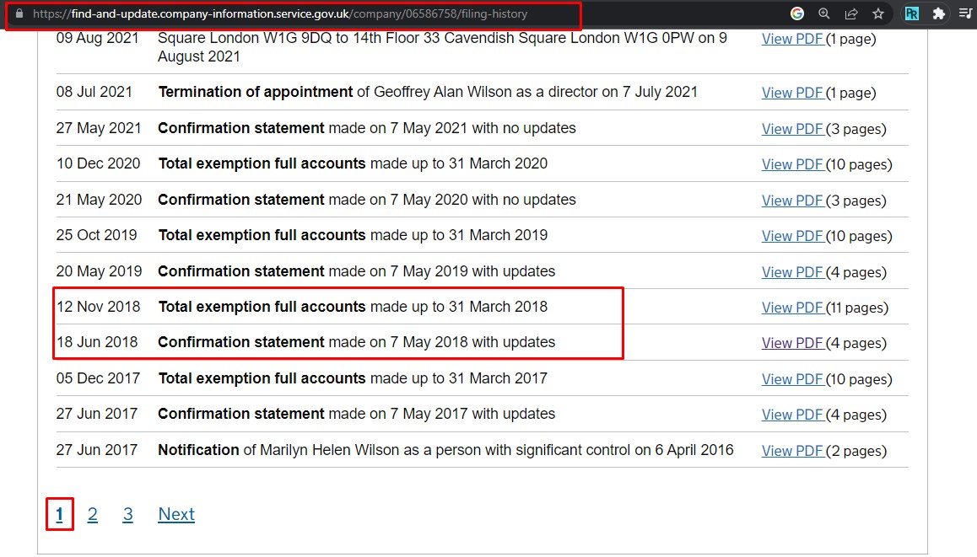View PDF for 21 May 2020 confirmation statement
This screenshot has width=977, height=557.
pos(792,201)
